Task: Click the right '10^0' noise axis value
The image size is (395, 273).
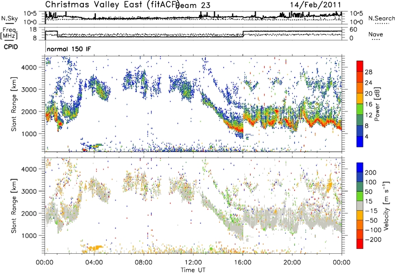Action: (356, 22)
